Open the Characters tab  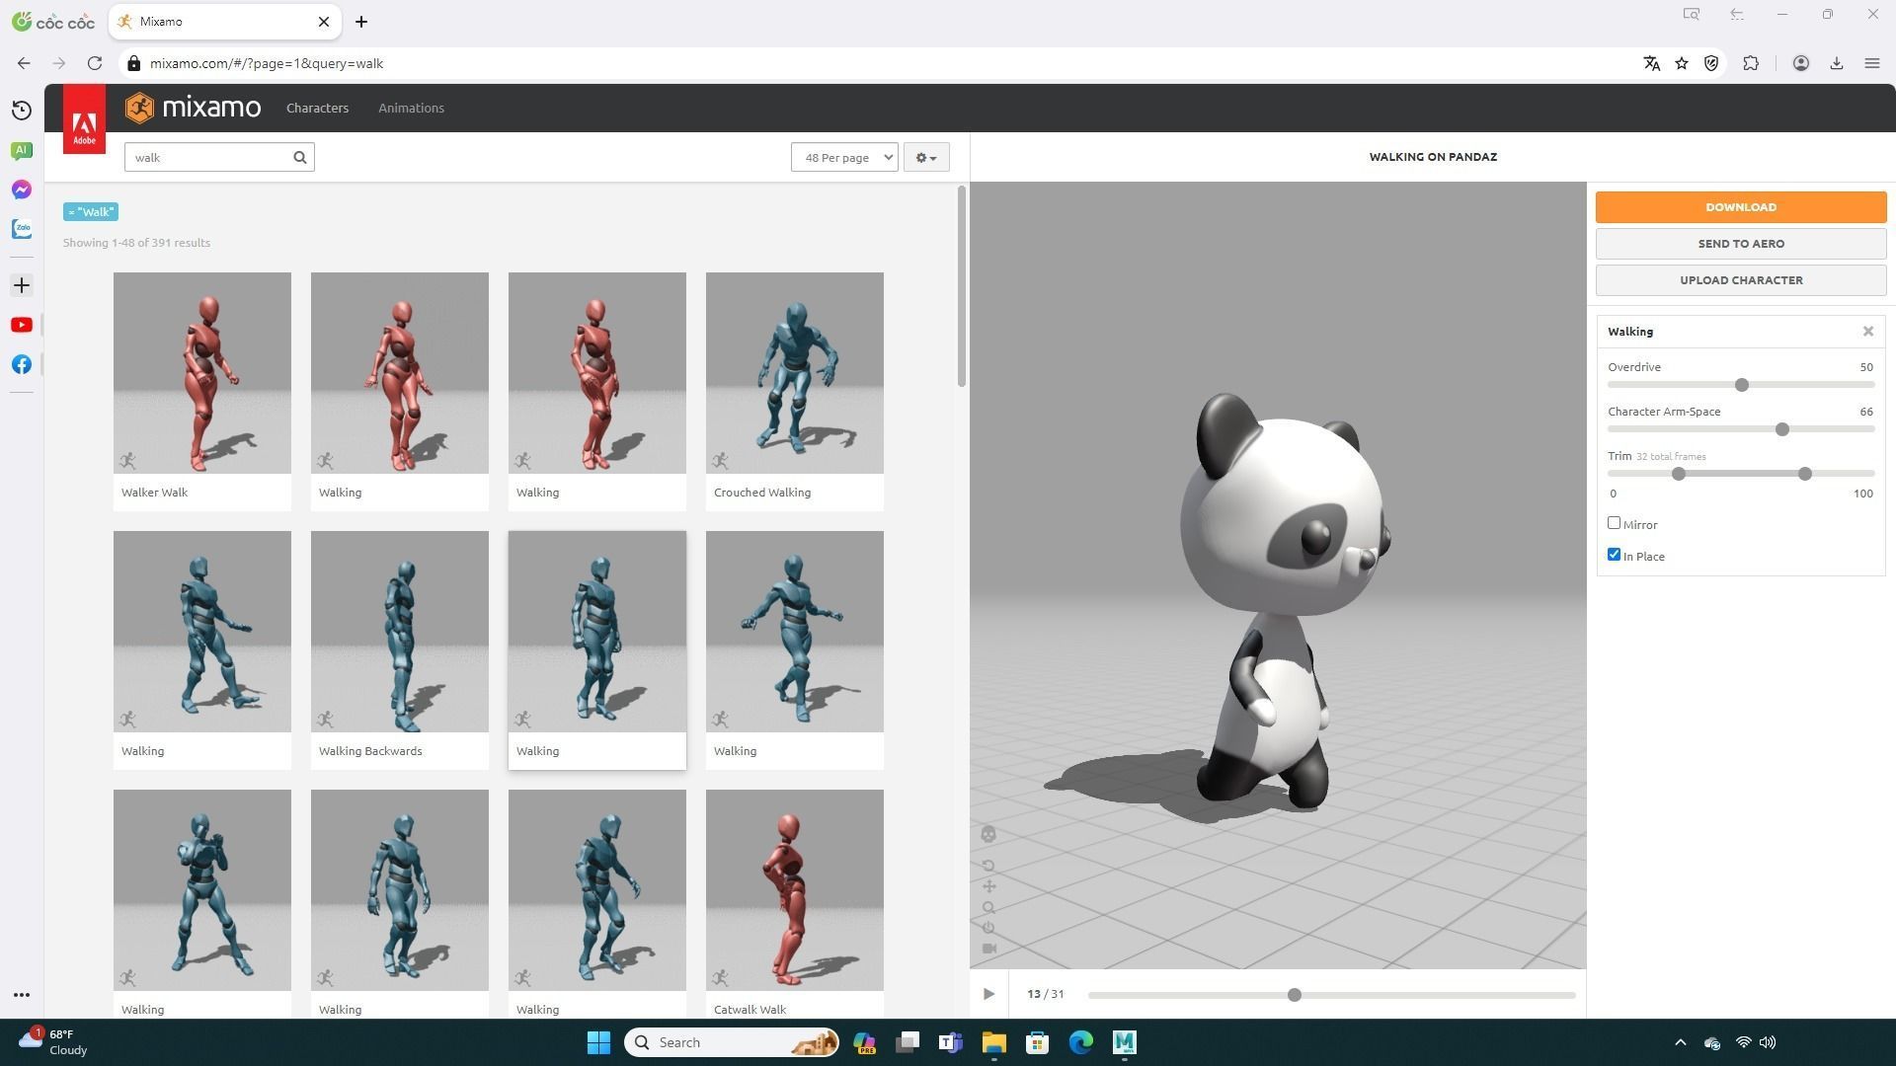317,108
